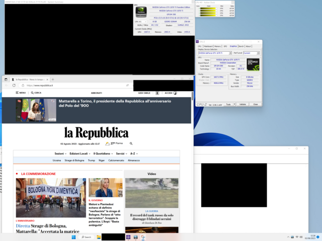Switch to the About tab in CPU-Z
Image resolution: width=322 pixels, height=241 pixels.
point(248,46)
